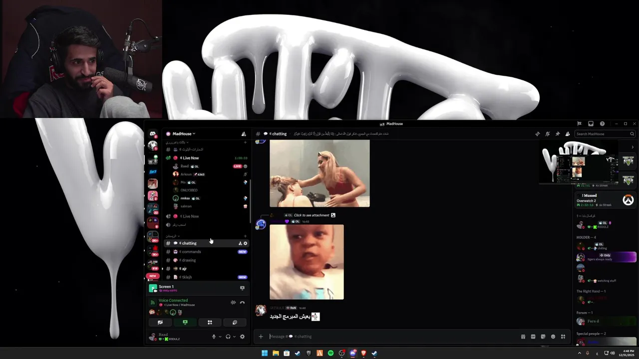Open the commands channel

tap(207, 252)
